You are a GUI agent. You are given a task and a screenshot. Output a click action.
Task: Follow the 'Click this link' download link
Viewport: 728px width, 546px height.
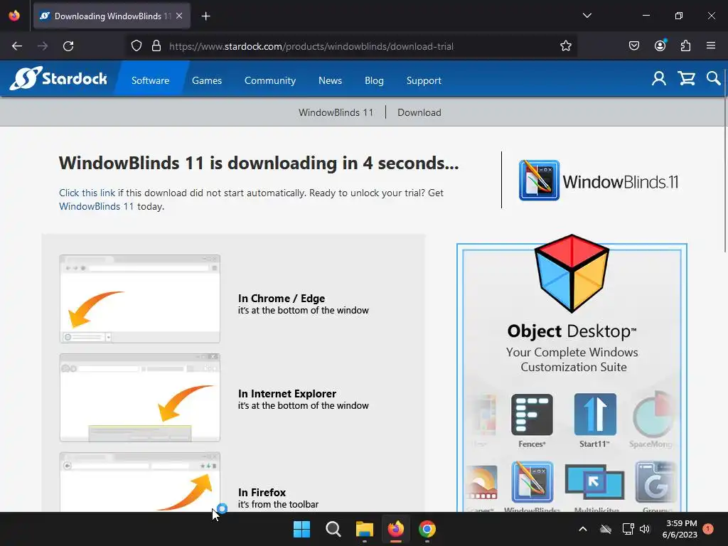(87, 193)
